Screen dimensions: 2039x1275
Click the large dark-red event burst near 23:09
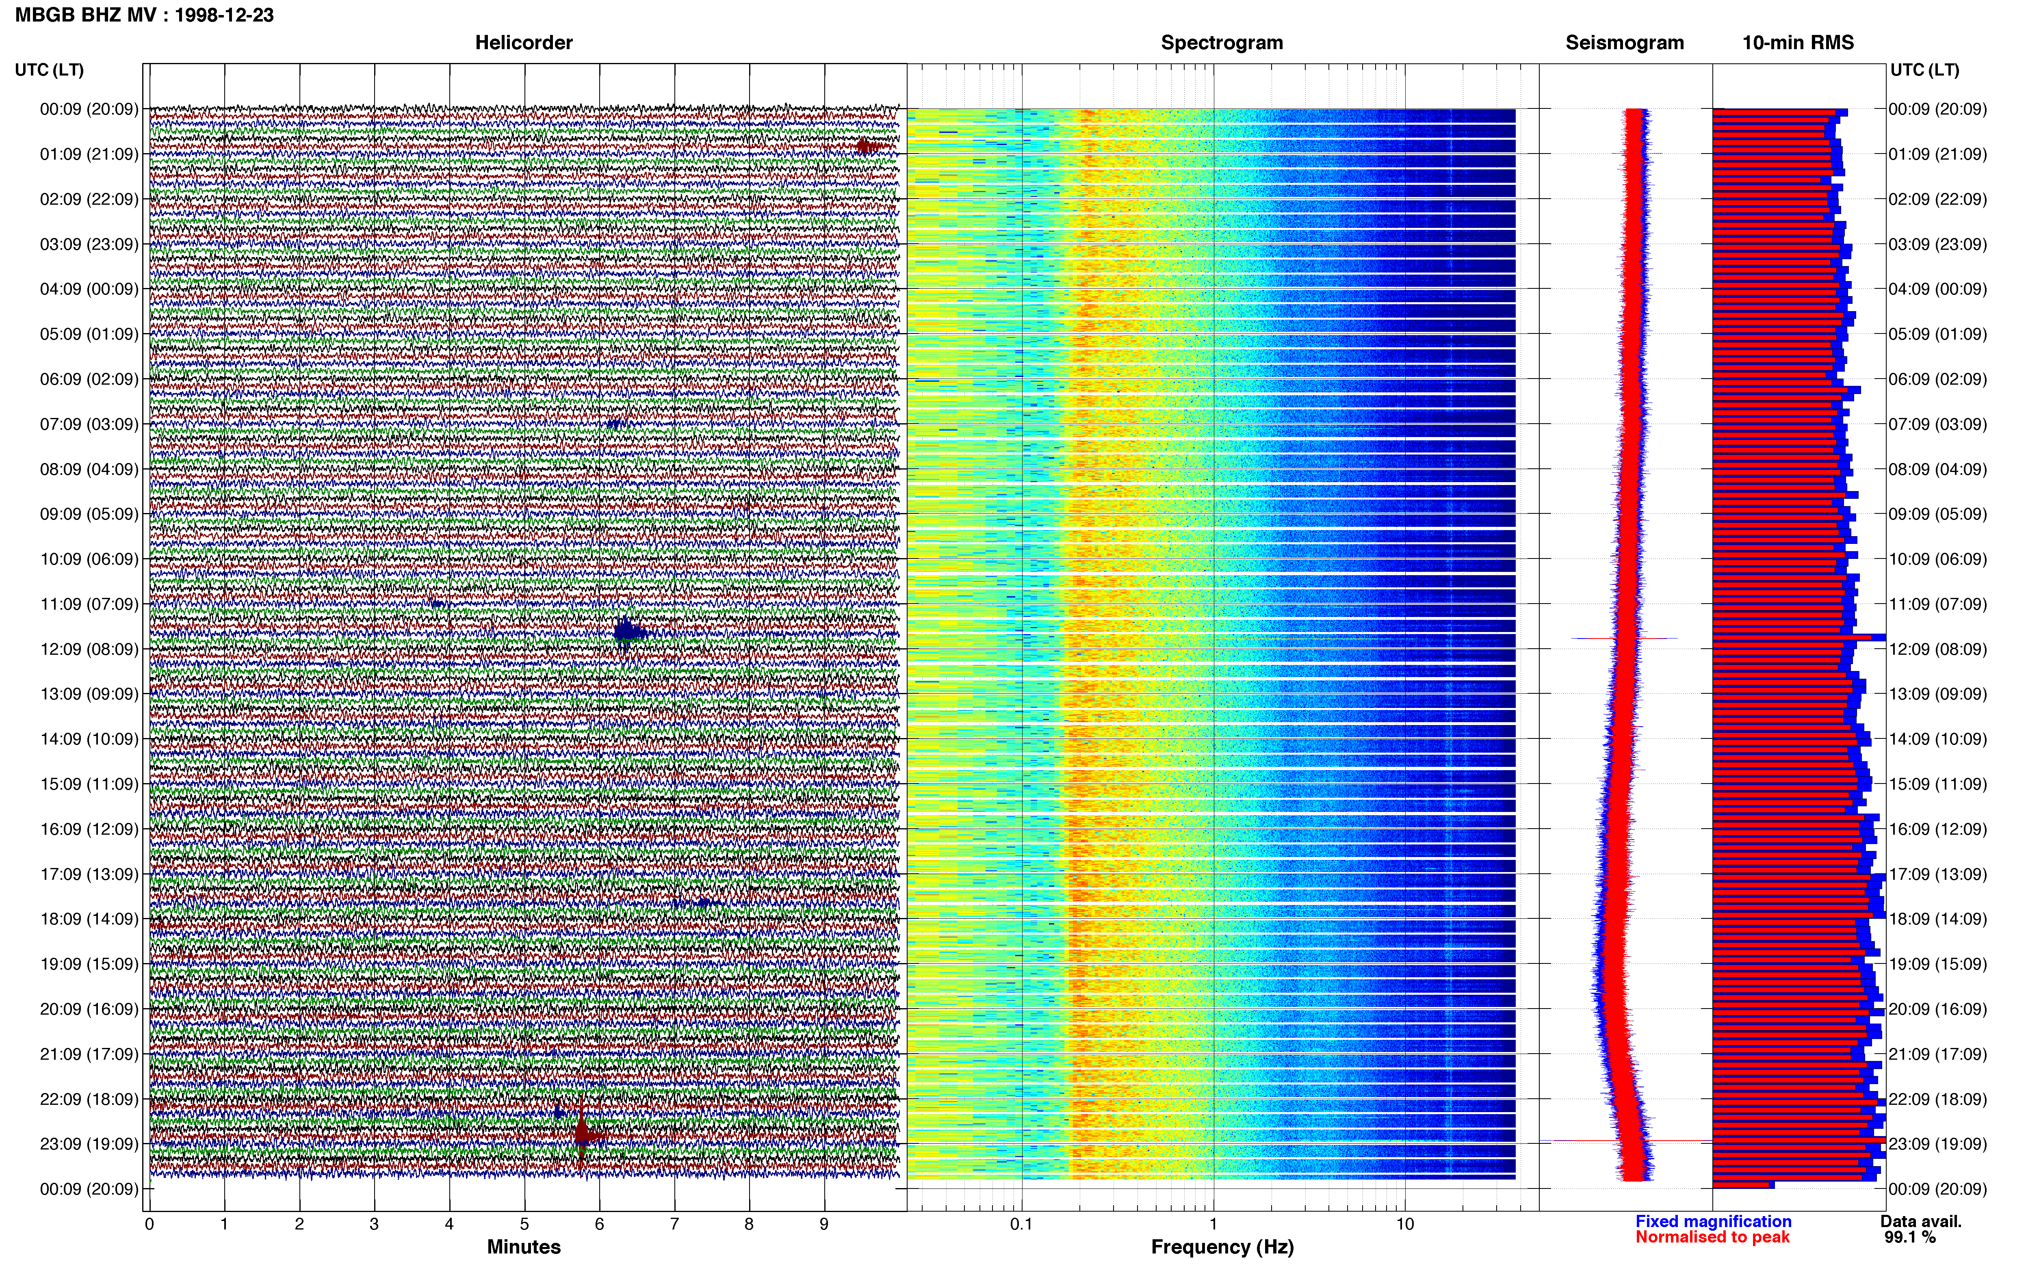click(583, 1135)
